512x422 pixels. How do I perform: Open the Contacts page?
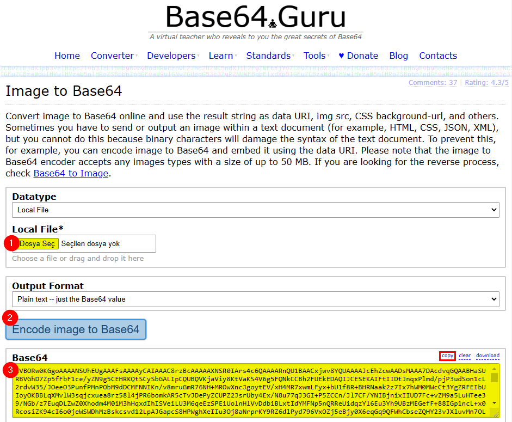pos(438,56)
